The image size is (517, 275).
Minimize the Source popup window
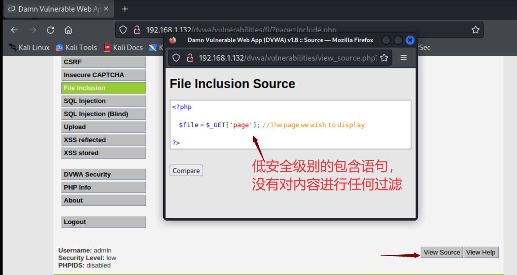pyautogui.click(x=386, y=40)
